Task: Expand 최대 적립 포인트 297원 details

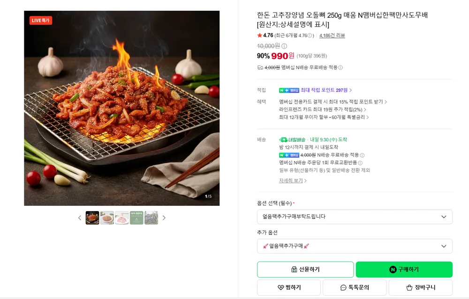Action: 326,90
